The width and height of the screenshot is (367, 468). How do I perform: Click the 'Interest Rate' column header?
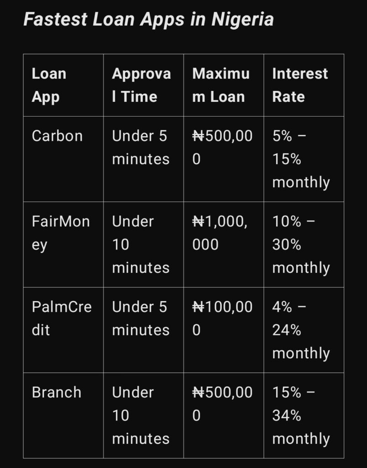point(304,85)
